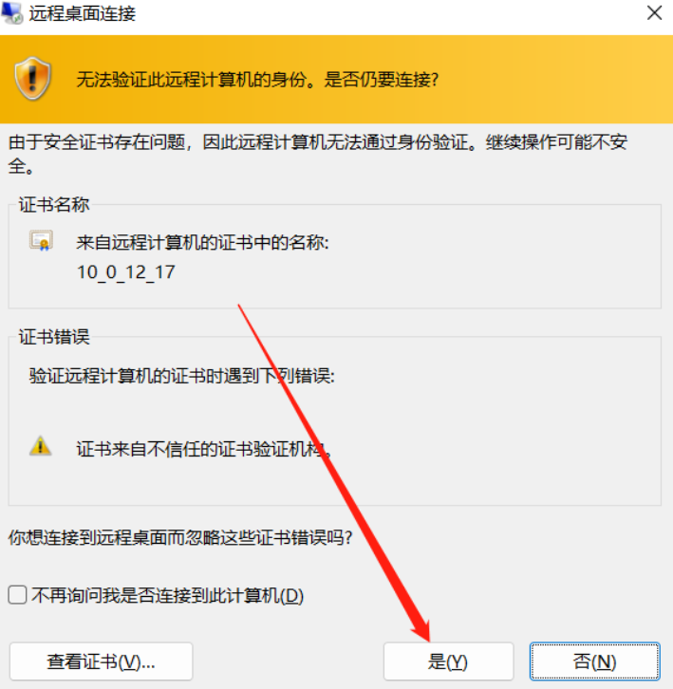This screenshot has width=673, height=689.
Task: Enable the 不再询问我是否连接到此计算机 checkbox
Action: pyautogui.click(x=18, y=595)
